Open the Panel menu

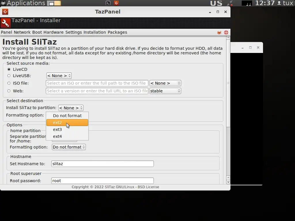click(6, 32)
